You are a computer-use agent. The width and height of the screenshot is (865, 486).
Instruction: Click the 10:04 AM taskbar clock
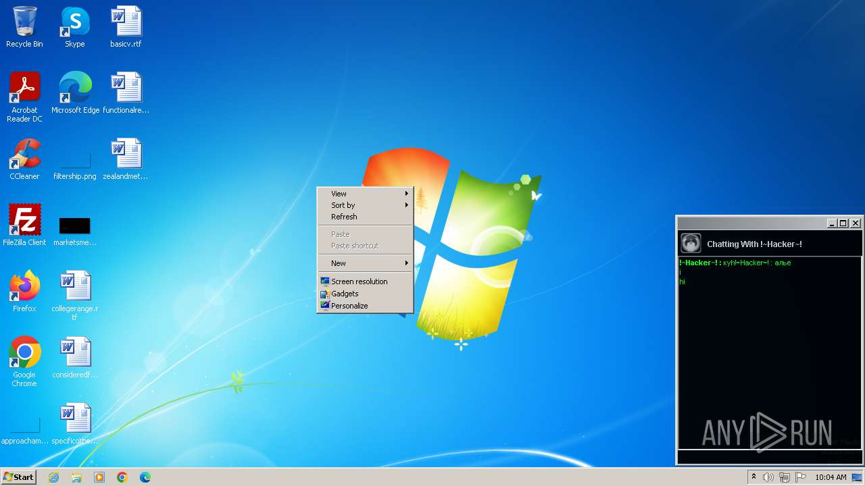point(831,477)
